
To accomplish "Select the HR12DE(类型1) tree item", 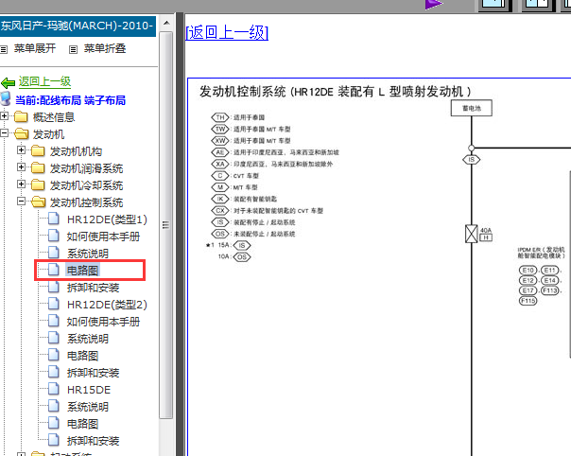I will click(x=107, y=219).
